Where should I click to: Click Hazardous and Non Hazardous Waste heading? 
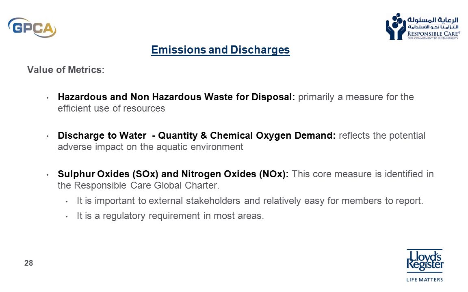tap(176, 97)
